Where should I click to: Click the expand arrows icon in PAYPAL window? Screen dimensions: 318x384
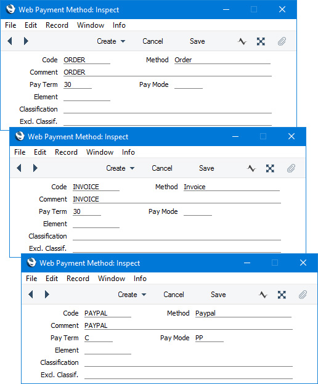[x=282, y=295]
